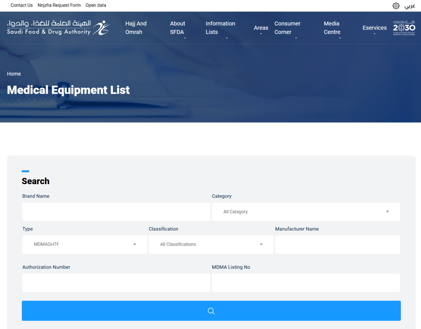
Task: Expand the All Classifications dropdown
Action: pos(211,245)
